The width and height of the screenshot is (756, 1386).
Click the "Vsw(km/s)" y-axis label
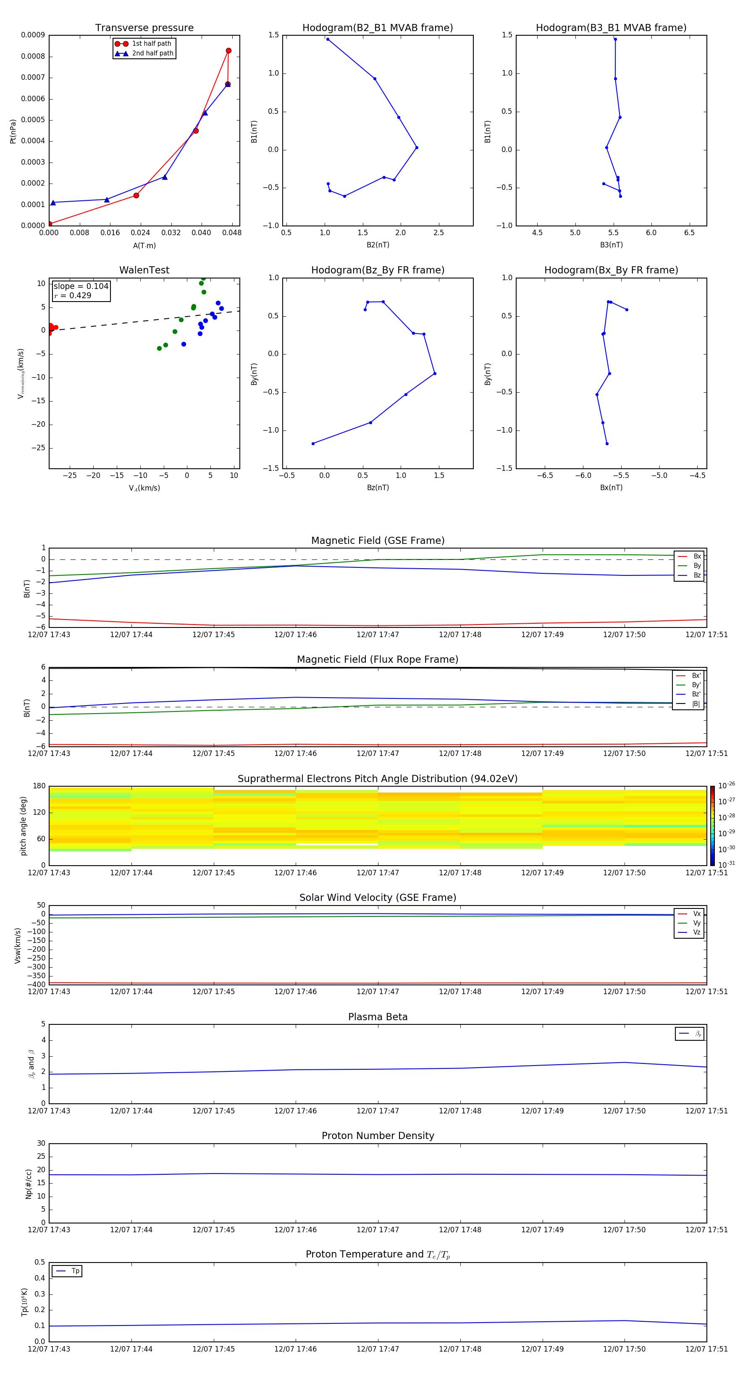[17, 945]
